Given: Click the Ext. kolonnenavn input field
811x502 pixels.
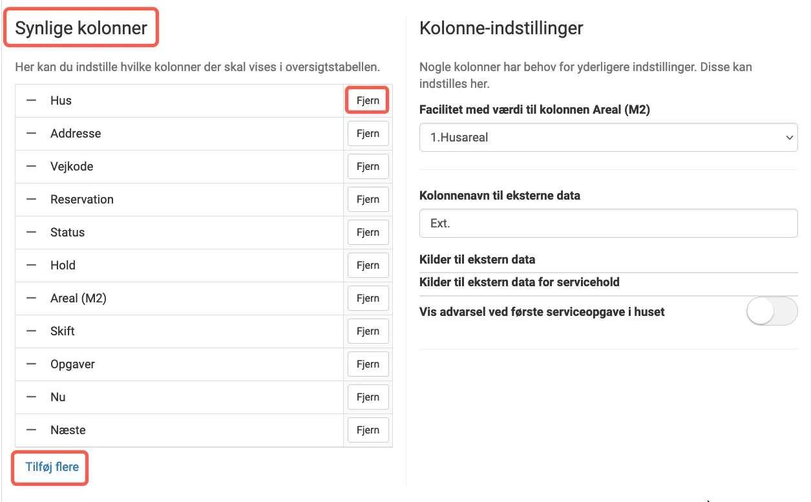Looking at the screenshot, I should [x=608, y=223].
